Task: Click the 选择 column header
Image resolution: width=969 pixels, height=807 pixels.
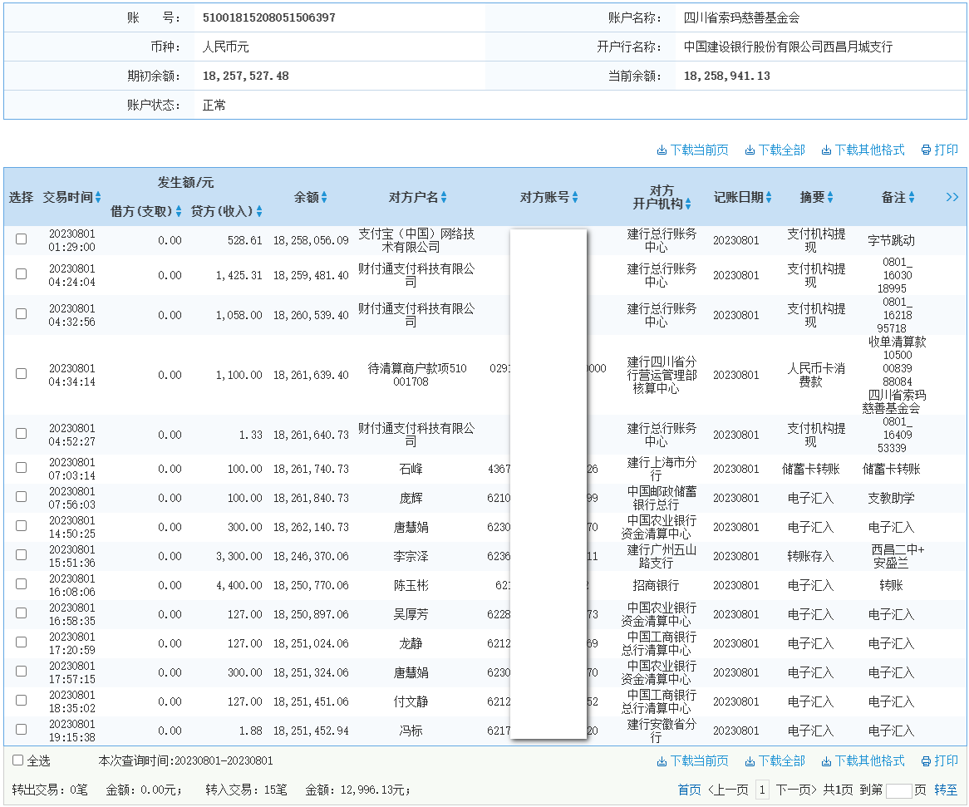Action: click(x=21, y=197)
